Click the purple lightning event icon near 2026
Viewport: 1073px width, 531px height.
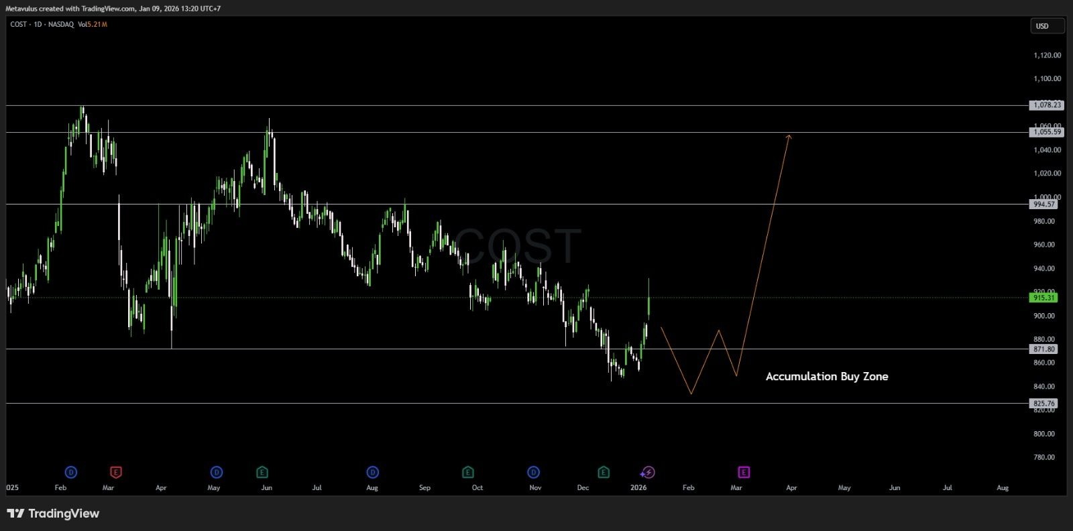tap(647, 472)
